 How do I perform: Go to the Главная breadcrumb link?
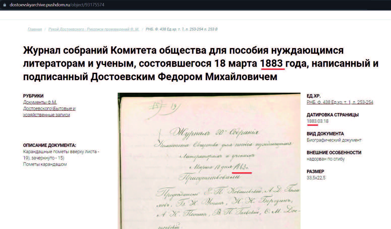coord(35,29)
